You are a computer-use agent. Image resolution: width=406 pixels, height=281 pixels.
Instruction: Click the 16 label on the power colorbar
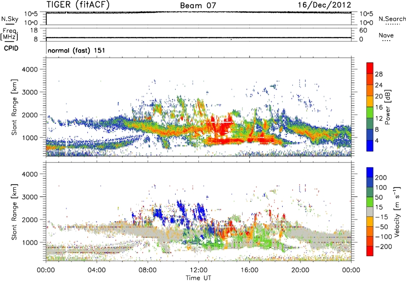click(379, 108)
